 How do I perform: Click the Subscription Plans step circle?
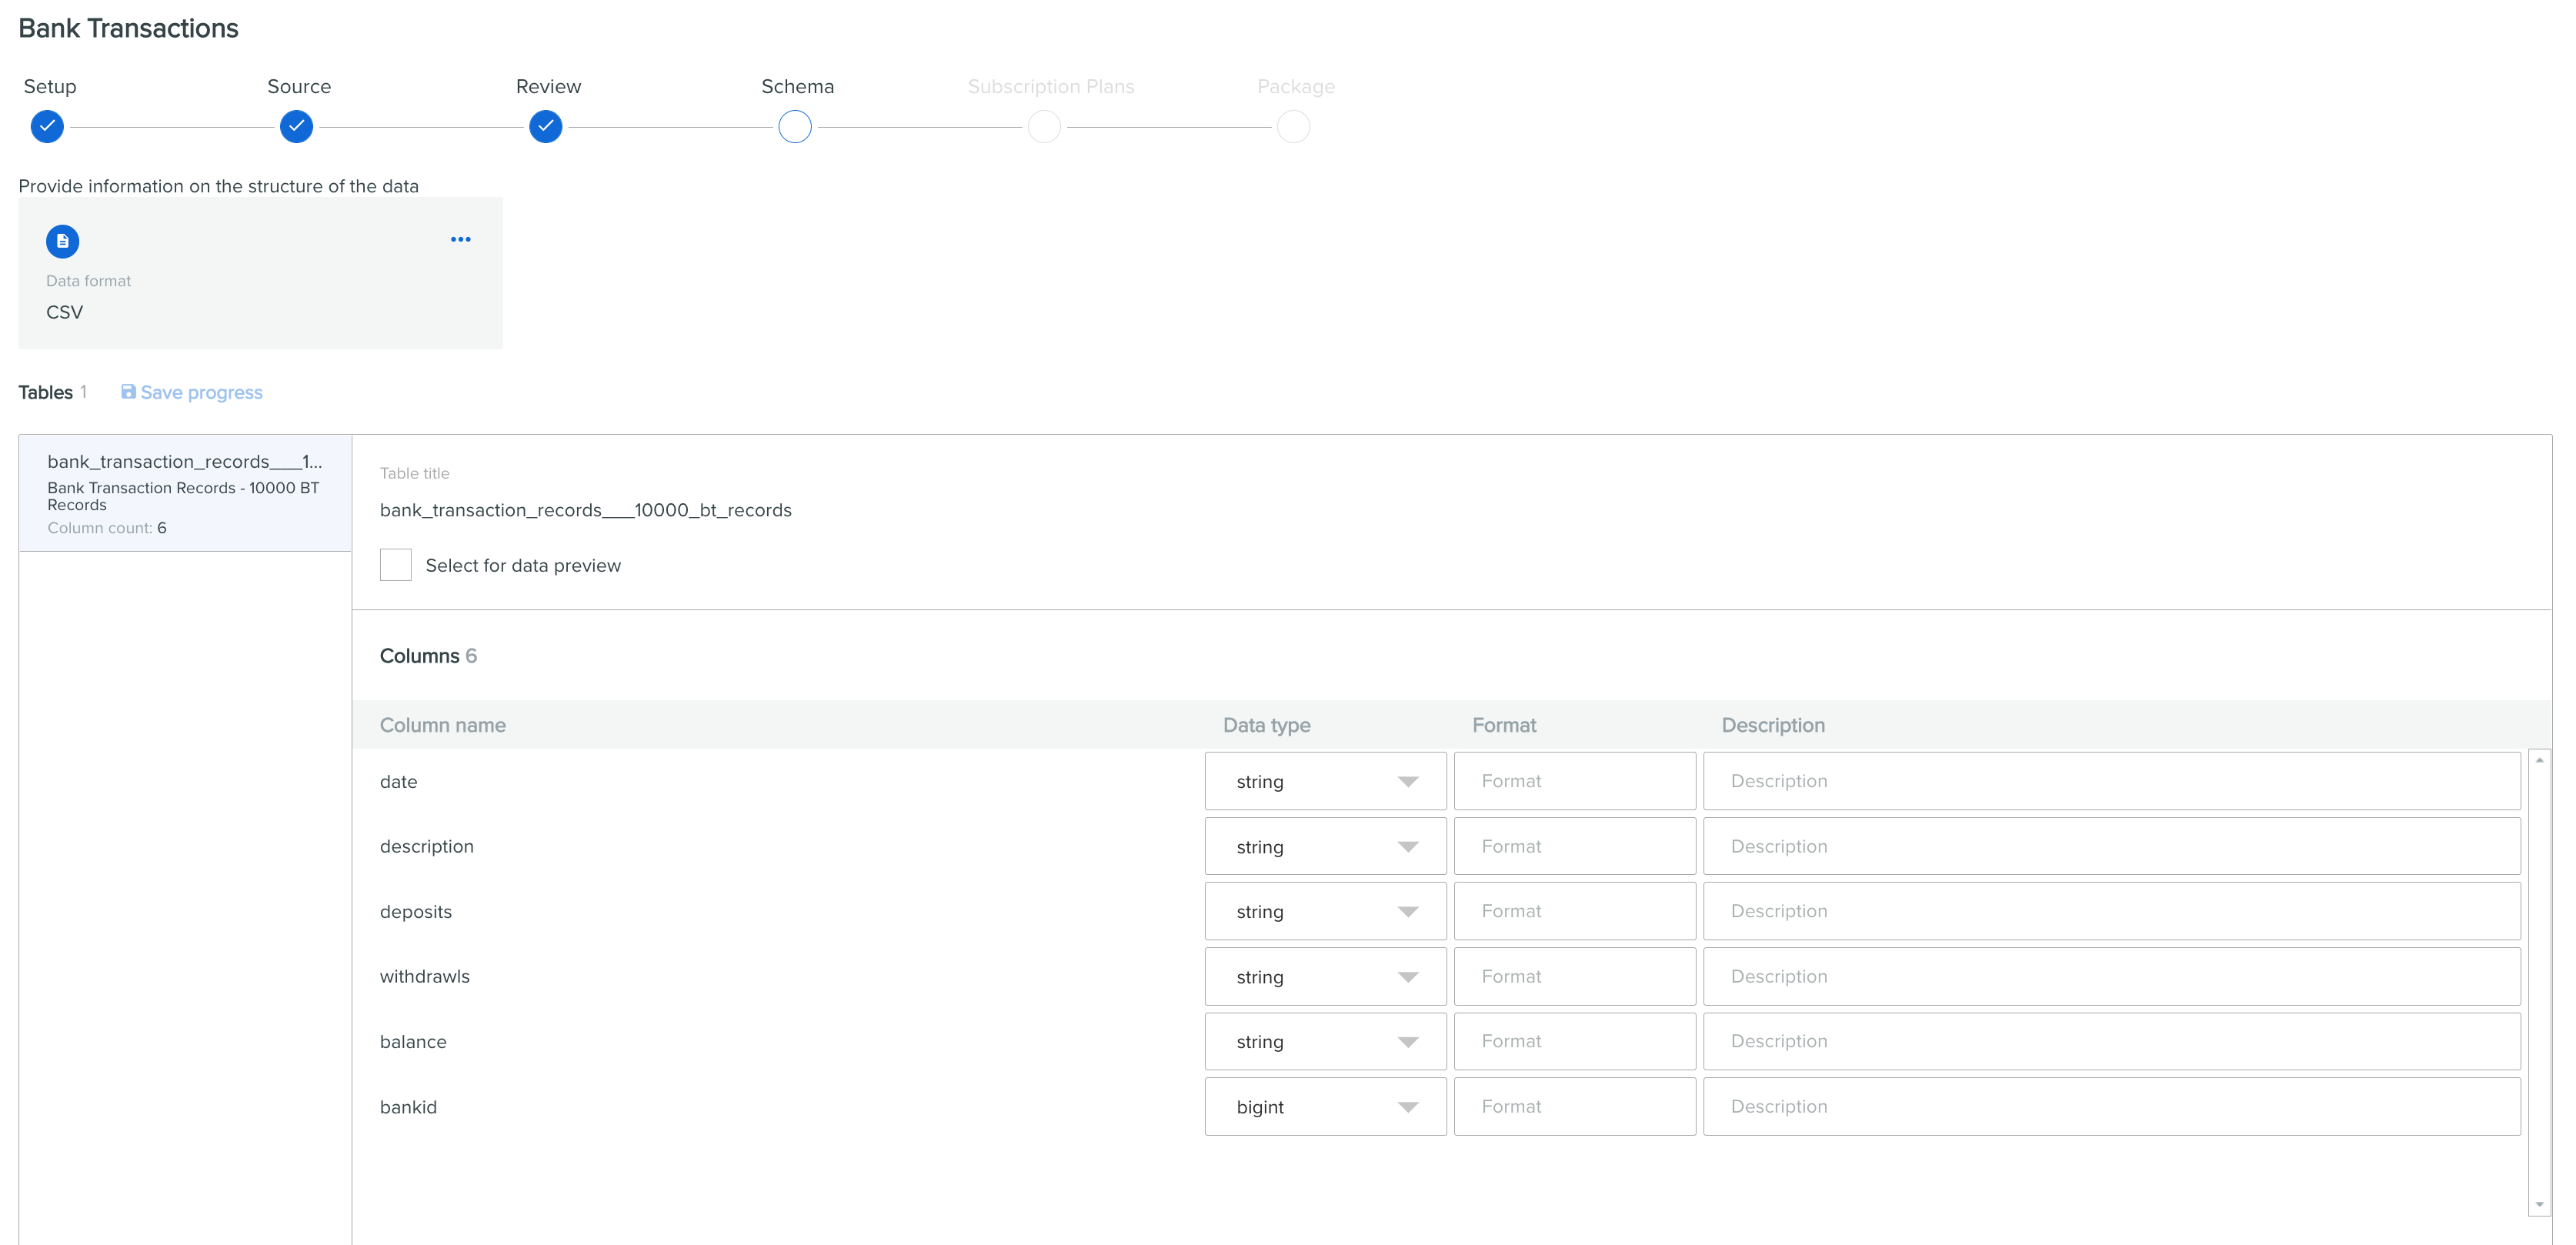click(x=1044, y=127)
